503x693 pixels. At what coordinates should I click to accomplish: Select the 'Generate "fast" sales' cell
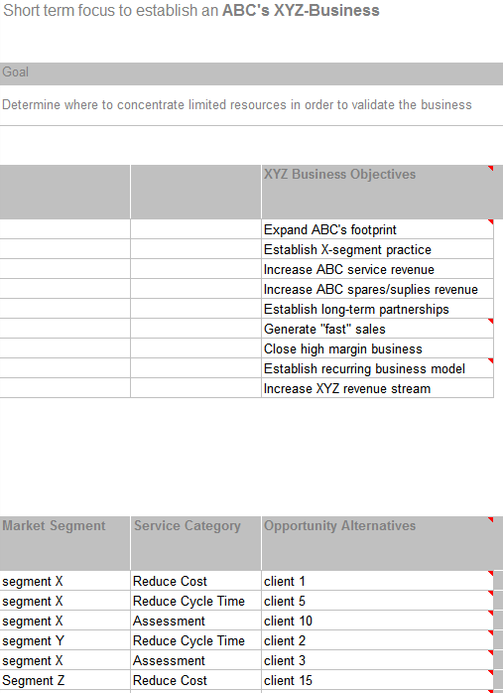[x=378, y=329]
